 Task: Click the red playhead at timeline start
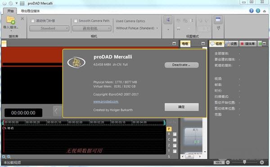(x=4, y=136)
